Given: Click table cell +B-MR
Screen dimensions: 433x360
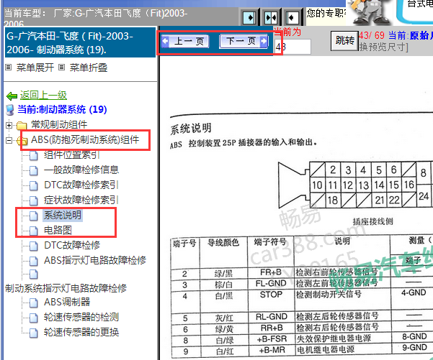Looking at the screenshot, I should [x=272, y=350].
